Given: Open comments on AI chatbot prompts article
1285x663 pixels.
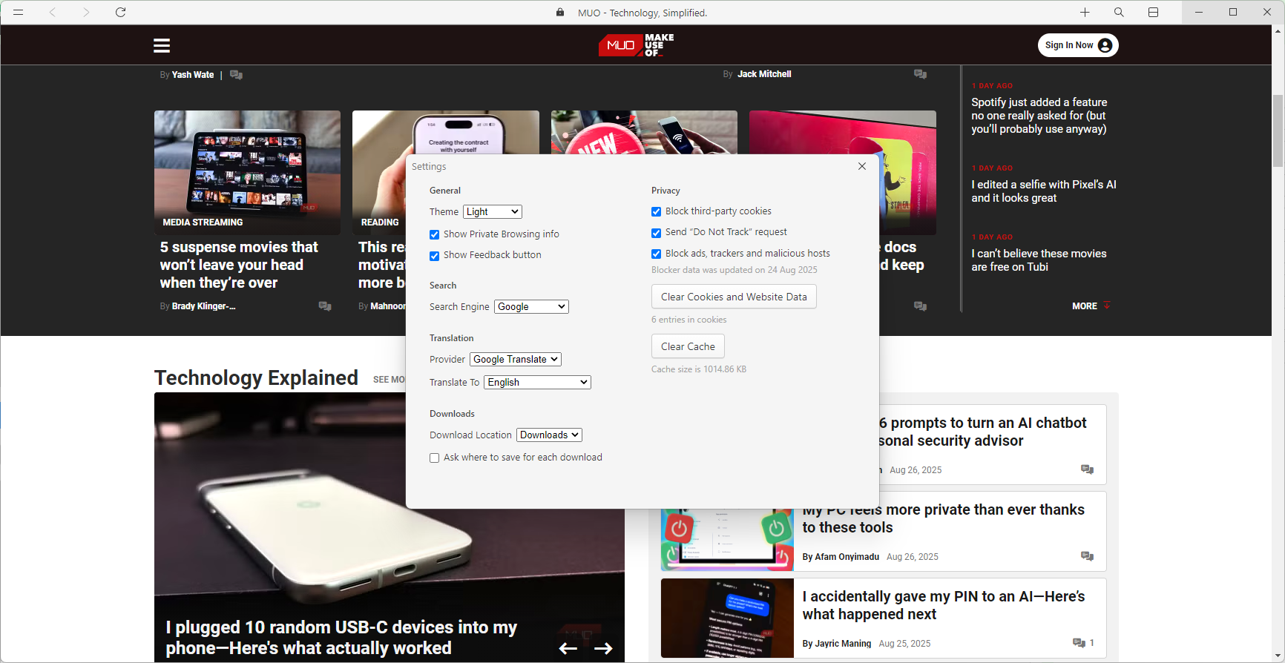Looking at the screenshot, I should tap(1088, 469).
